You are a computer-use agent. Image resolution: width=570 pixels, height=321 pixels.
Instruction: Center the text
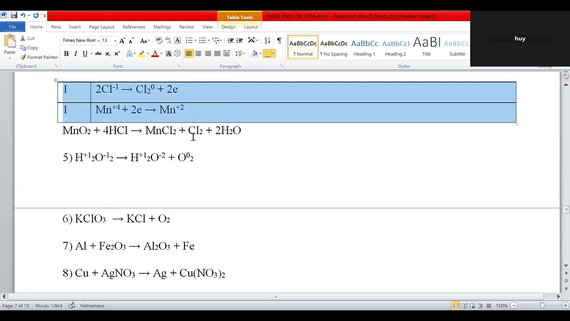tap(199, 53)
